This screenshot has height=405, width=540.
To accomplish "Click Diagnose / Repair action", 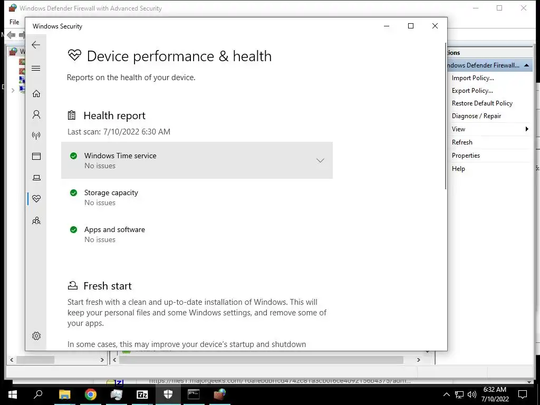I will [x=476, y=116].
